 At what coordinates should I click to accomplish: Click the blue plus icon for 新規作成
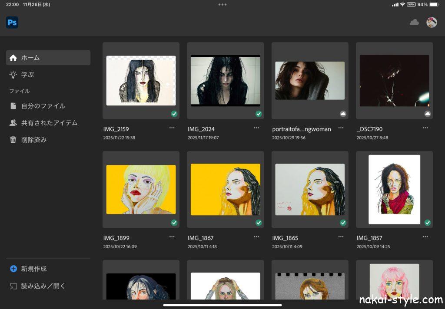[13, 269]
